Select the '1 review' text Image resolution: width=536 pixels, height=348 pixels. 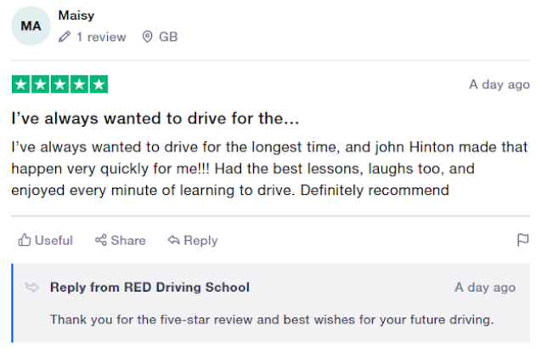coord(100,37)
